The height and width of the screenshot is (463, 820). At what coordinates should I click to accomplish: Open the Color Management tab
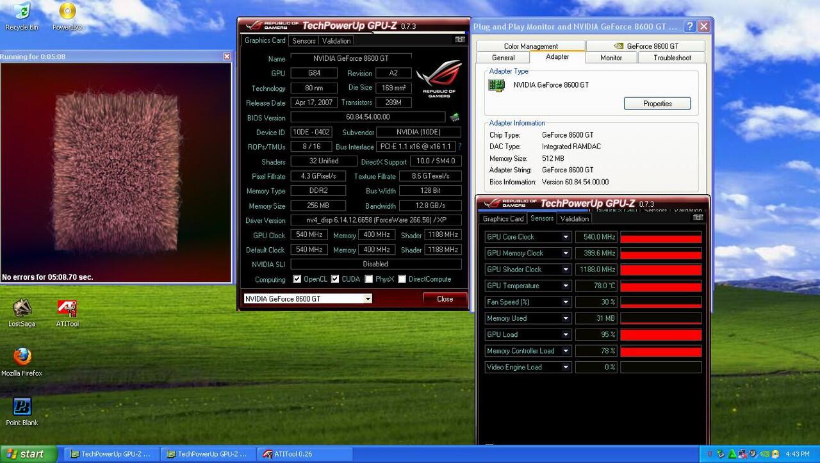(x=530, y=46)
